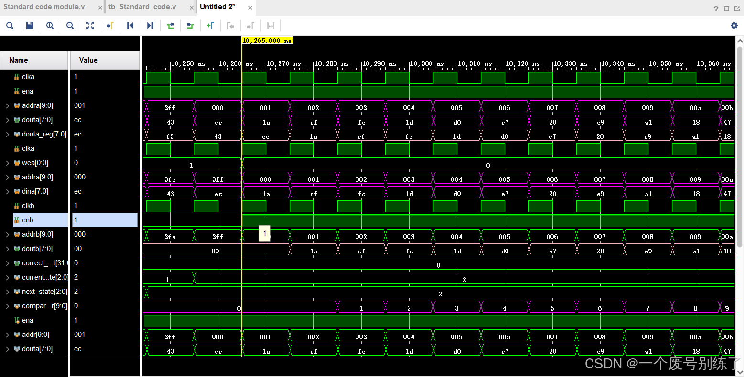
Task: Swap the cursors
Action: click(270, 26)
